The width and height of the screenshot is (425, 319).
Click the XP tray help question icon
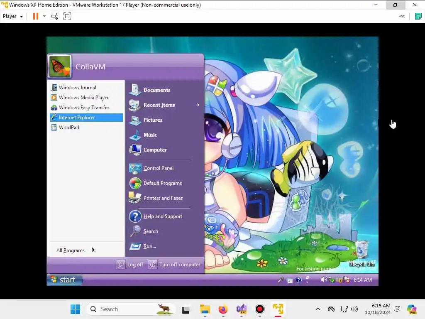click(x=298, y=280)
